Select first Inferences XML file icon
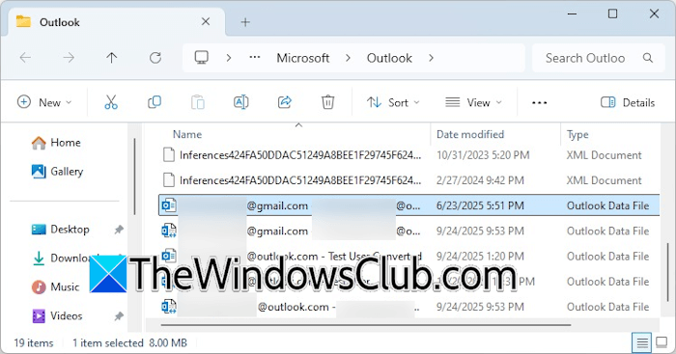Viewport: 676px width, 354px height. point(169,155)
